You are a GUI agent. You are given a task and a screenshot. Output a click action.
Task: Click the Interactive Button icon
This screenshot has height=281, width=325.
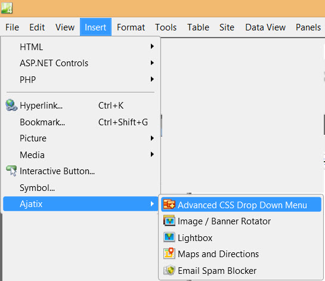(x=11, y=171)
